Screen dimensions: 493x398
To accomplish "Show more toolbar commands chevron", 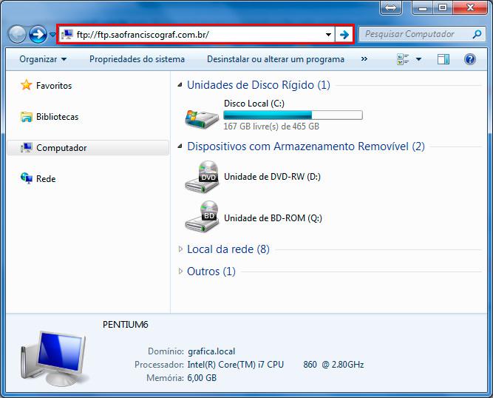I will coord(364,59).
